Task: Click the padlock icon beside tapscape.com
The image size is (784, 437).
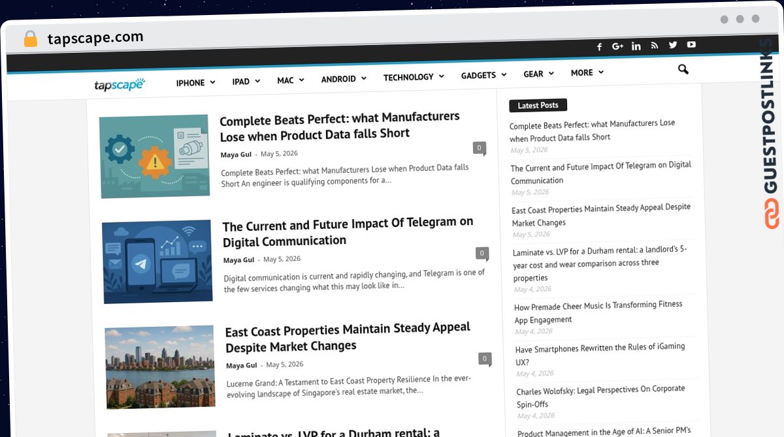Action: point(30,39)
